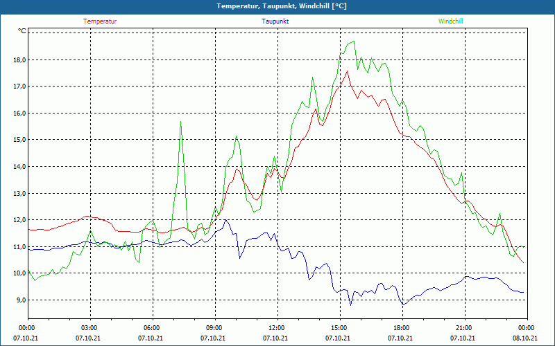The height and width of the screenshot is (346, 555).
Task: Select the blue 'Taupunkt' legend label
Action: click(275, 21)
